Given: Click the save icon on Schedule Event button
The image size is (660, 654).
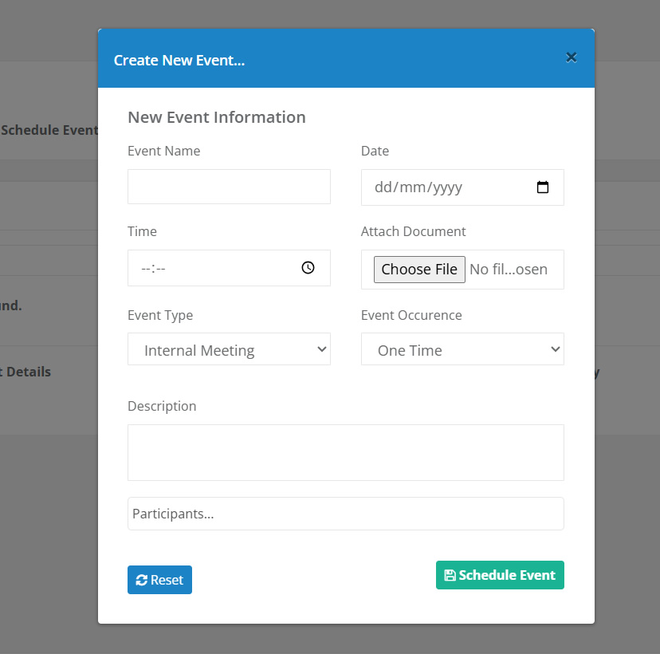Looking at the screenshot, I should point(450,575).
